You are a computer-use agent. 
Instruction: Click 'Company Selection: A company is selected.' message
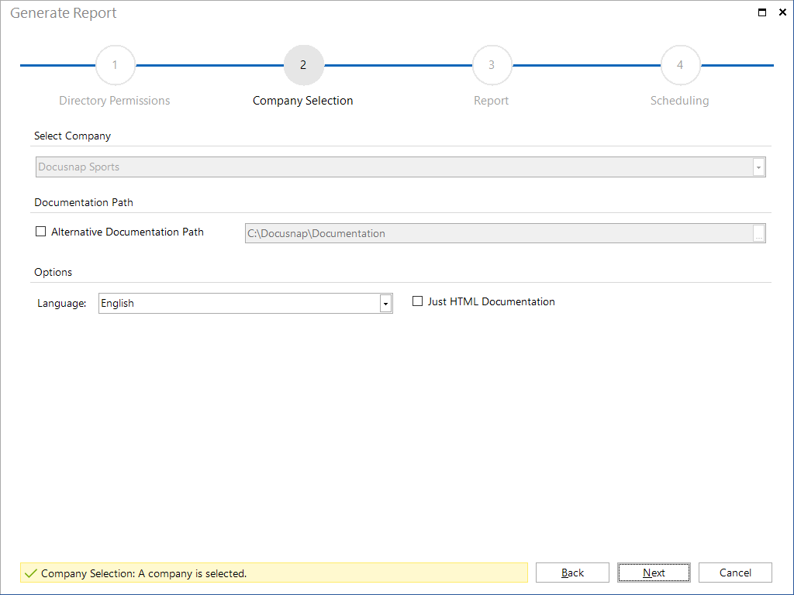pyautogui.click(x=143, y=573)
